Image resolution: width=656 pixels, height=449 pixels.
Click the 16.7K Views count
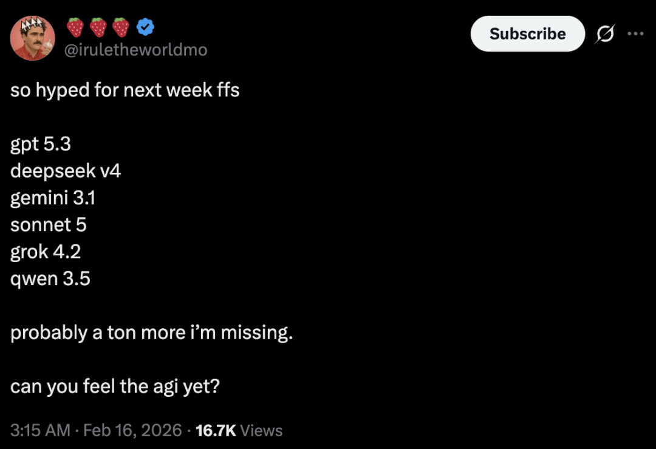click(239, 430)
